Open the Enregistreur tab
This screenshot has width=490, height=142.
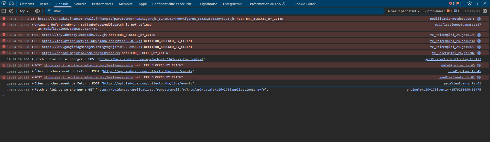pos(232,4)
